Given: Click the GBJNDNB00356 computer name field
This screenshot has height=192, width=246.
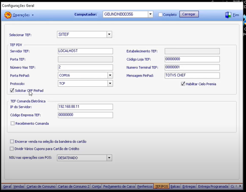Looking at the screenshot, I should (125, 14).
